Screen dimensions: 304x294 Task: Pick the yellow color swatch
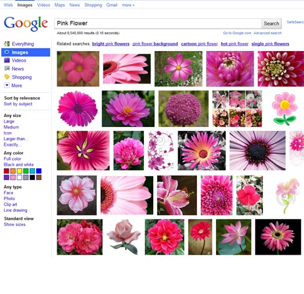tap(19, 171)
